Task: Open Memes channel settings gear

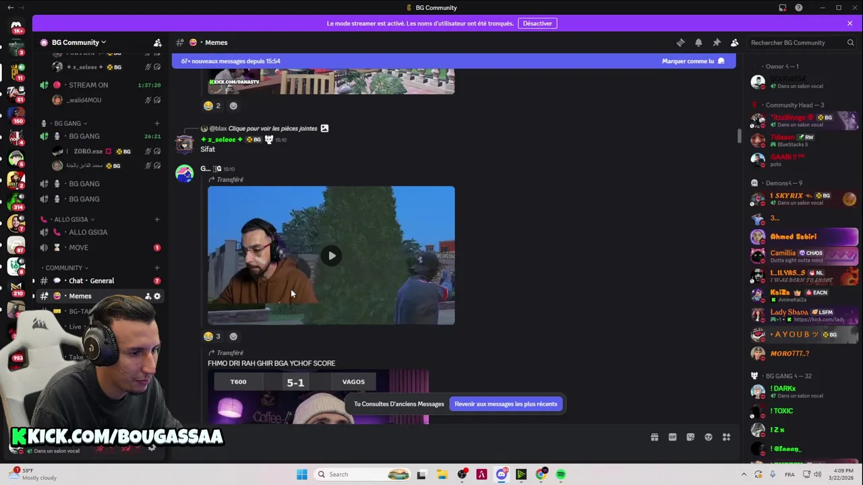Action: pos(157,296)
